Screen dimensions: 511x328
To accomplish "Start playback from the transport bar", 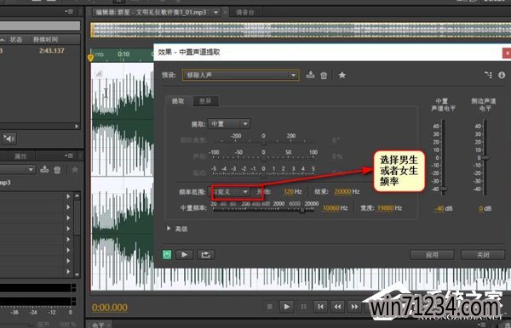I will point(286,307).
